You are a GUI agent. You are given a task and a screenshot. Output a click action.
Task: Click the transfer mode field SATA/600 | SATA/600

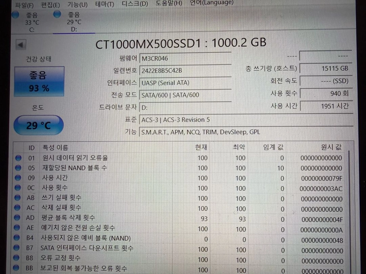(185, 95)
